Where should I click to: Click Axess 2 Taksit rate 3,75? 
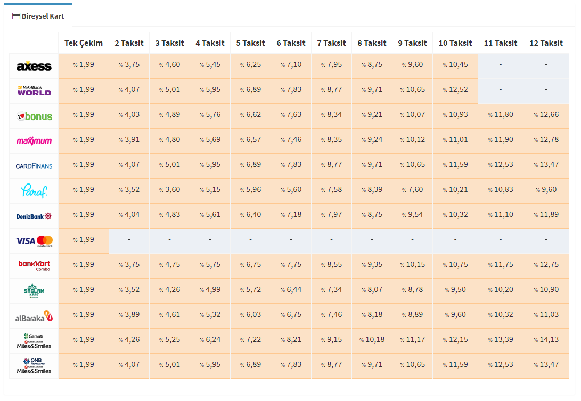[129, 65]
